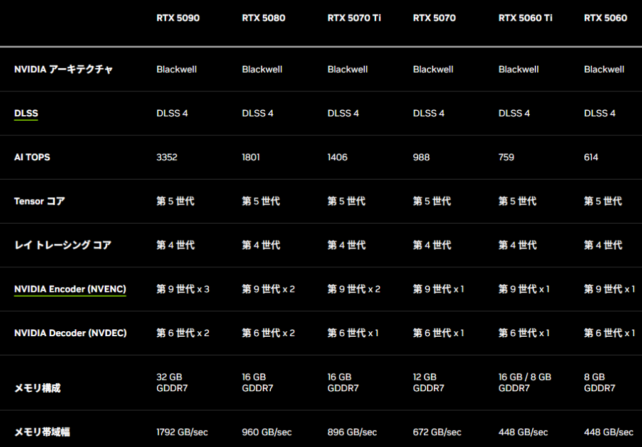Click the 1792 GB/sec bandwidth value
The width and height of the screenshot is (642, 447).
(x=182, y=432)
